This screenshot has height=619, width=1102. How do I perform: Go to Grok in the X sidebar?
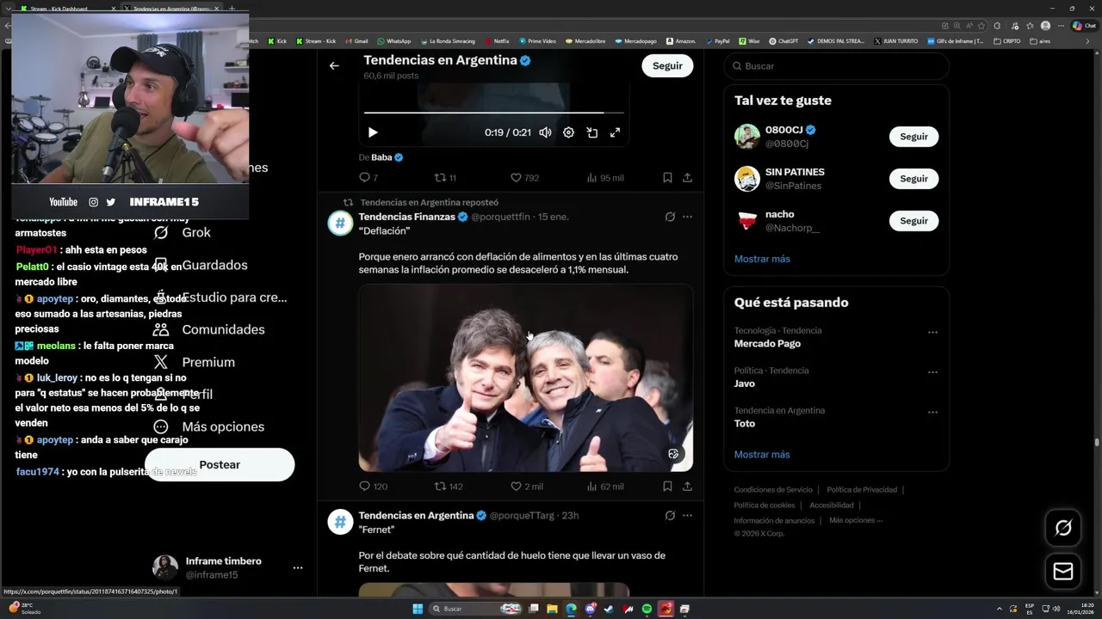182,232
